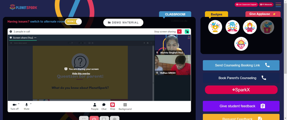Click Hide this overlay link
This screenshot has width=287, height=120.
(x=81, y=73)
